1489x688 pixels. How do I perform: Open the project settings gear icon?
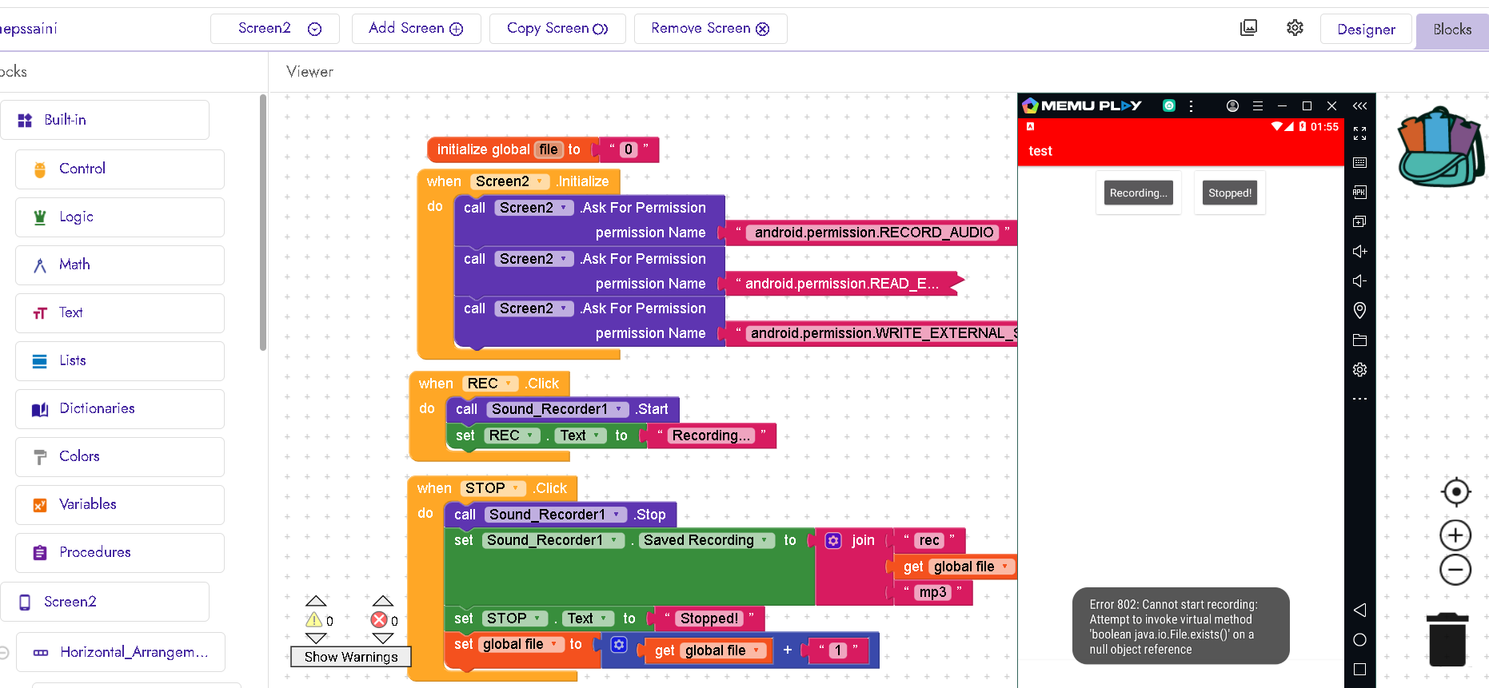(1295, 28)
